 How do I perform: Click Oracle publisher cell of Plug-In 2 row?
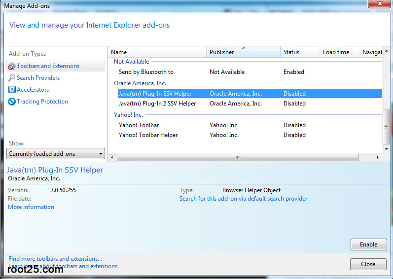click(236, 104)
